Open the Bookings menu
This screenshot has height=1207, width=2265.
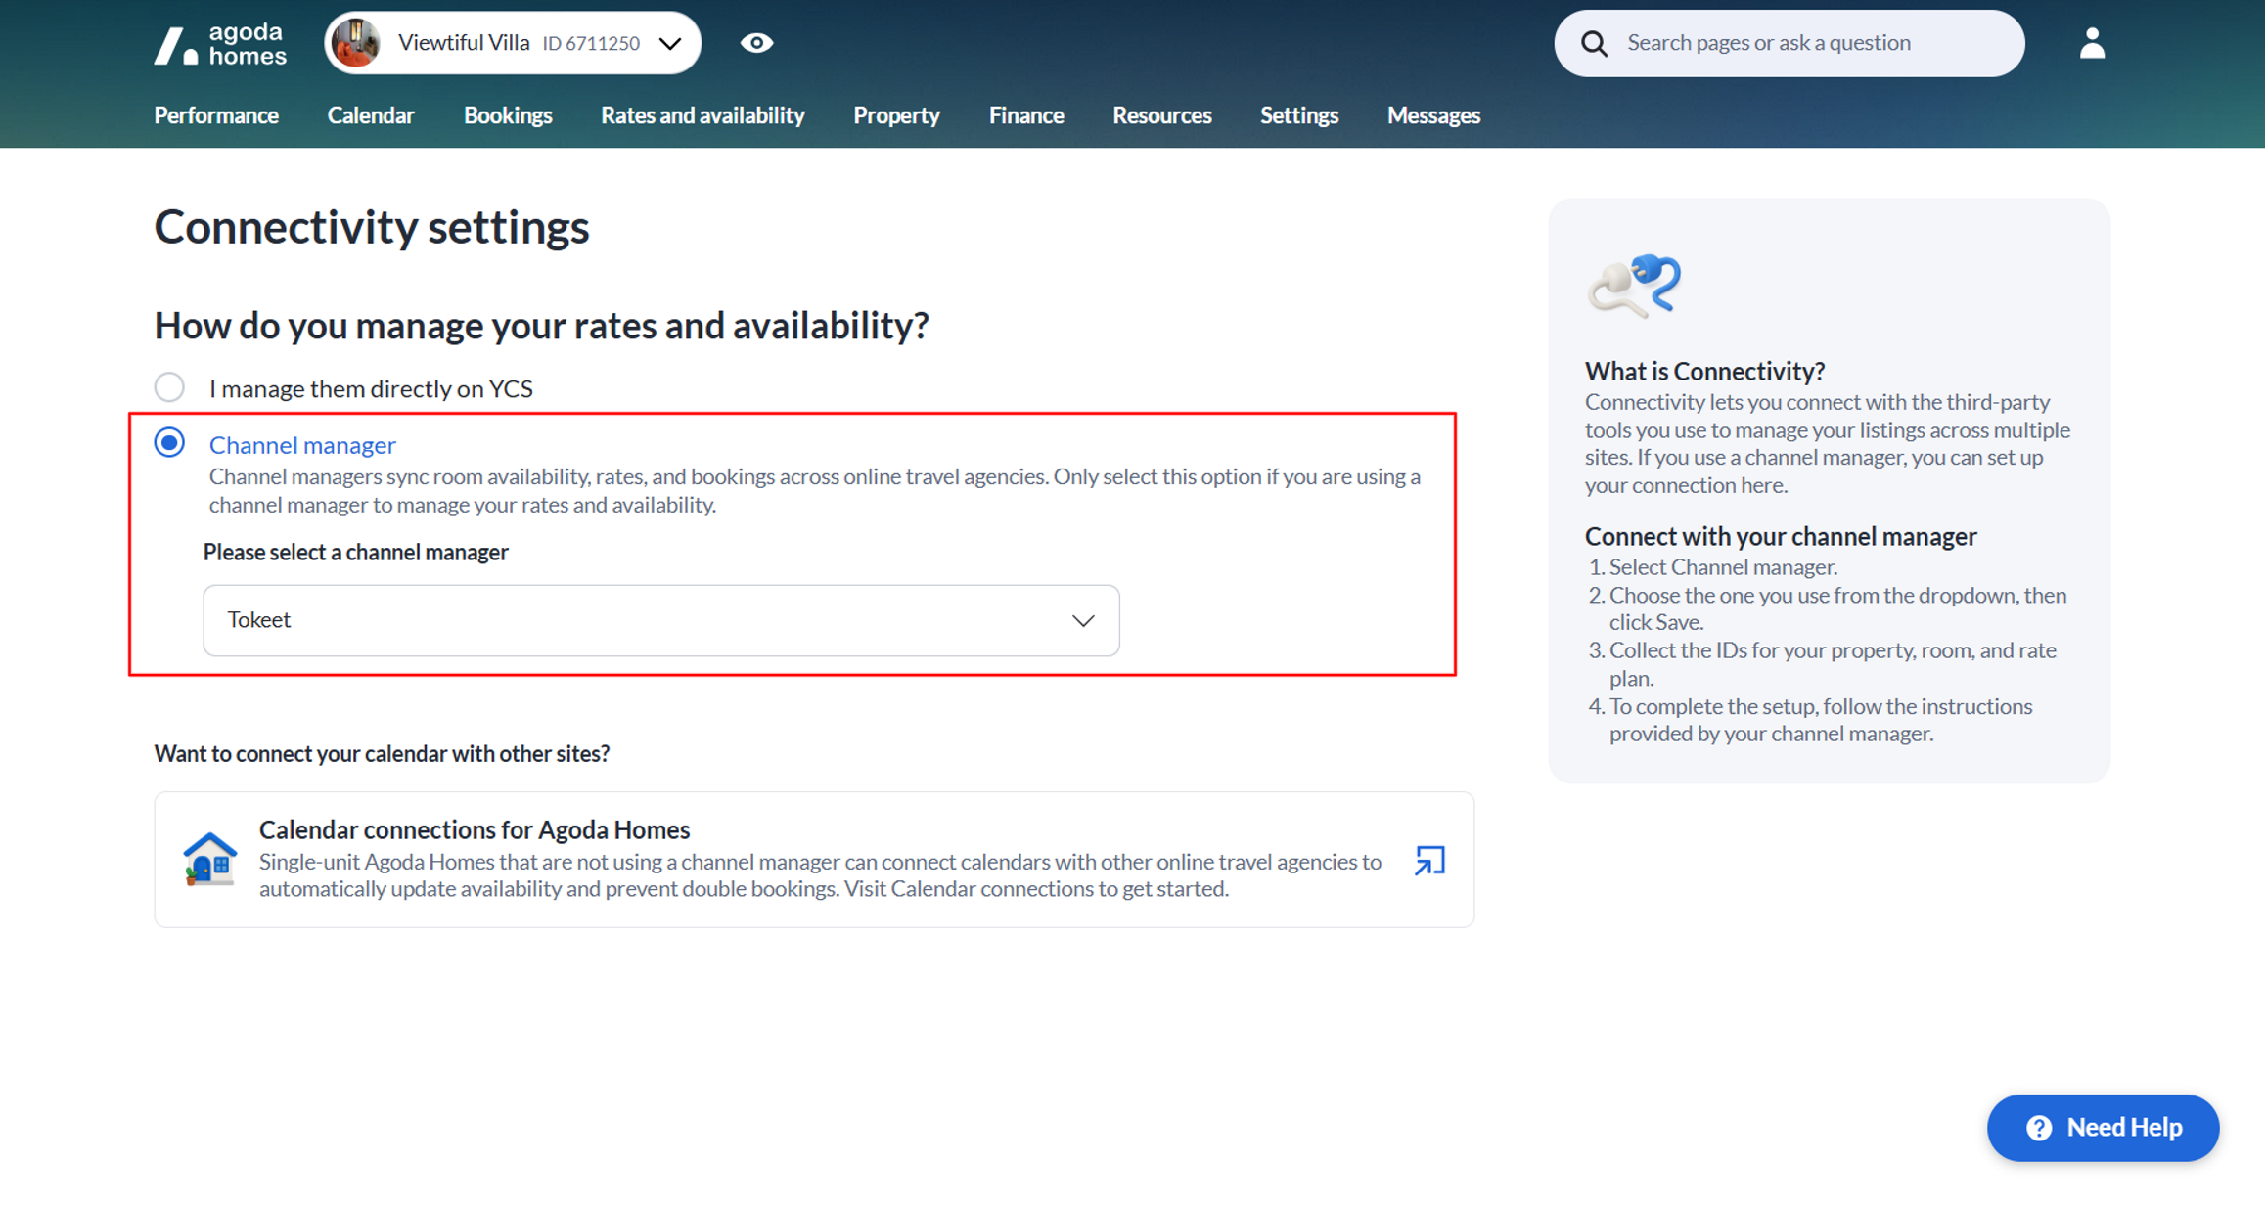(x=508, y=115)
